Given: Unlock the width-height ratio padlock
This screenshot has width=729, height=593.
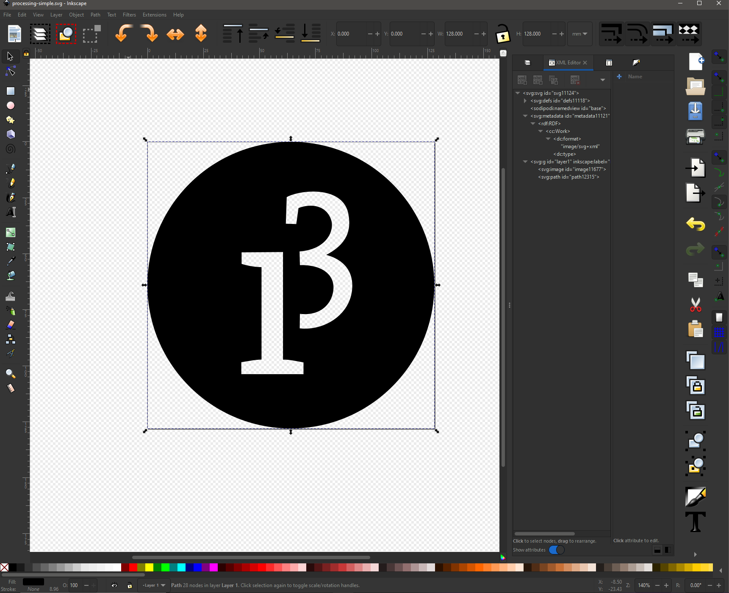Looking at the screenshot, I should point(502,34).
